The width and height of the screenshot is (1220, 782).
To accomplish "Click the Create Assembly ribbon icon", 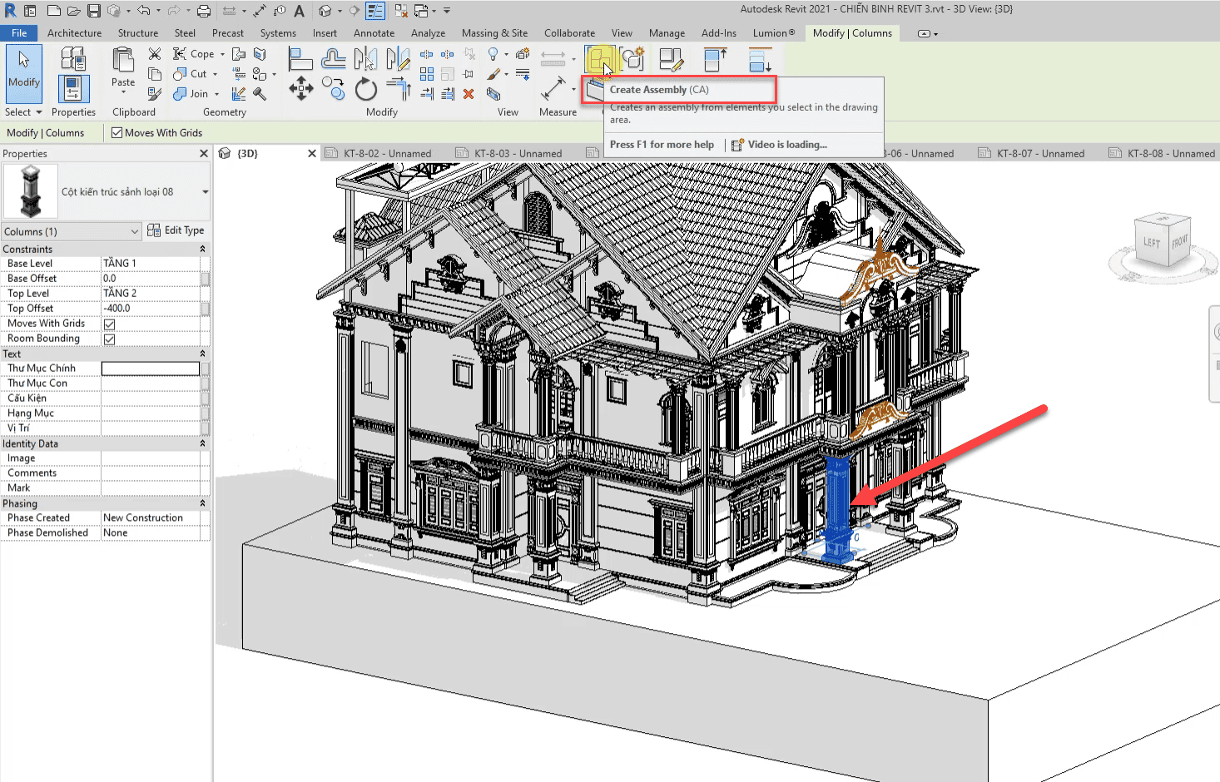I will 599,60.
